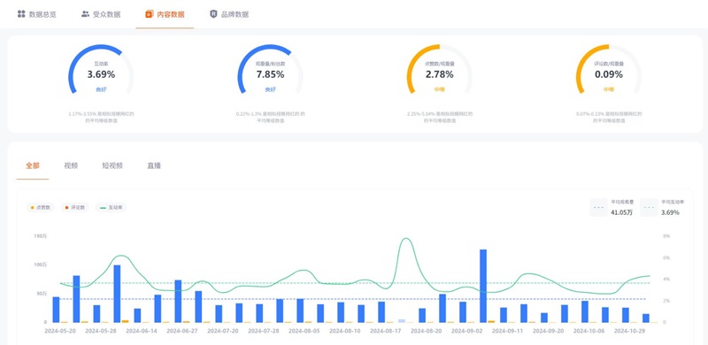Toggle the 平均观看量 dashed line indicator

[x=613, y=207]
